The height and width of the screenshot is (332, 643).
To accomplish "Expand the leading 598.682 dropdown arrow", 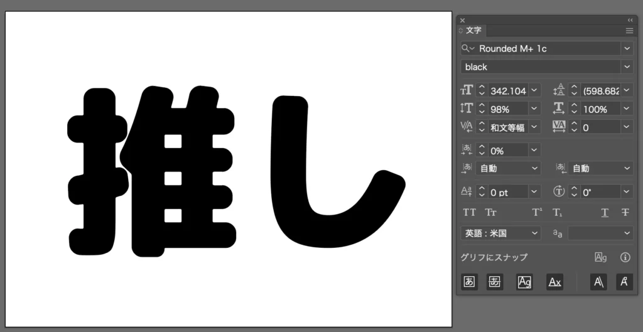I will (627, 90).
